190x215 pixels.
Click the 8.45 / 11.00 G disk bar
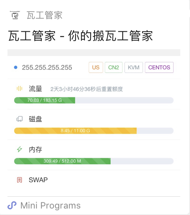[94, 131]
